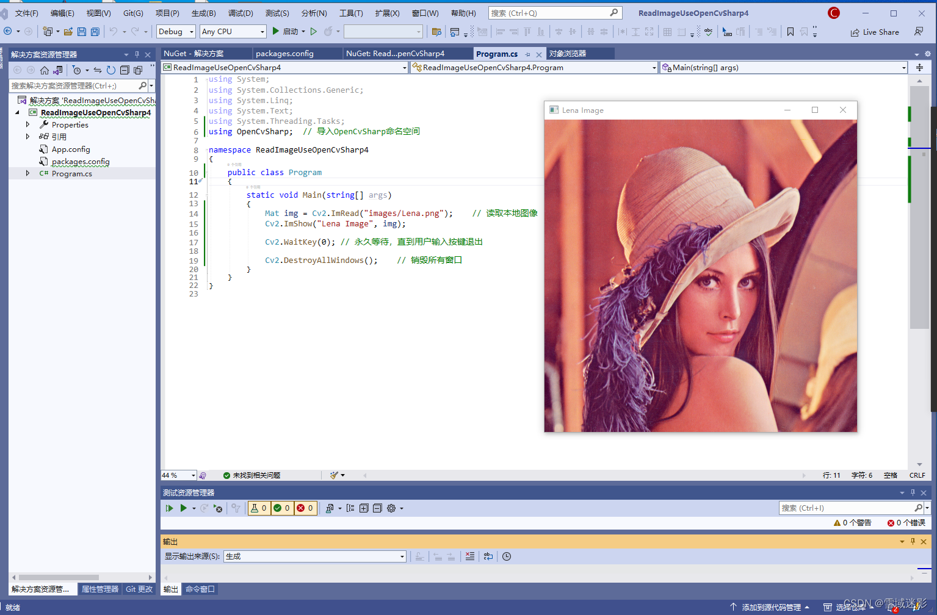Expand the Properties tree node
The width and height of the screenshot is (937, 615).
[27, 124]
